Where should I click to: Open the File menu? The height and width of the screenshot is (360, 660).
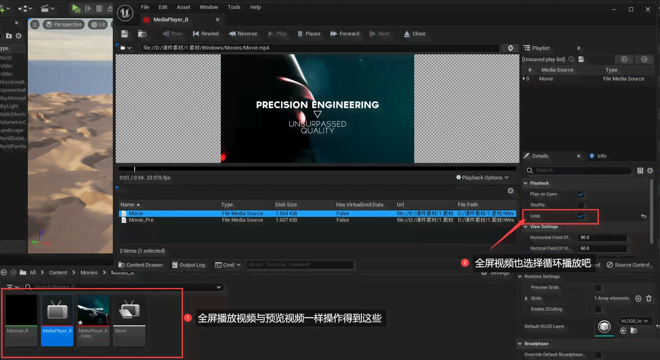click(x=145, y=7)
